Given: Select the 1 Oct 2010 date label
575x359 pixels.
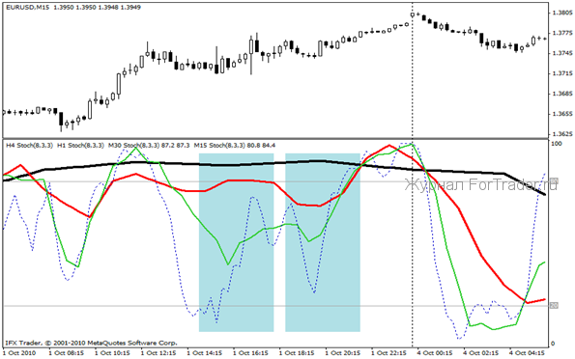Looking at the screenshot, I should click(19, 353).
